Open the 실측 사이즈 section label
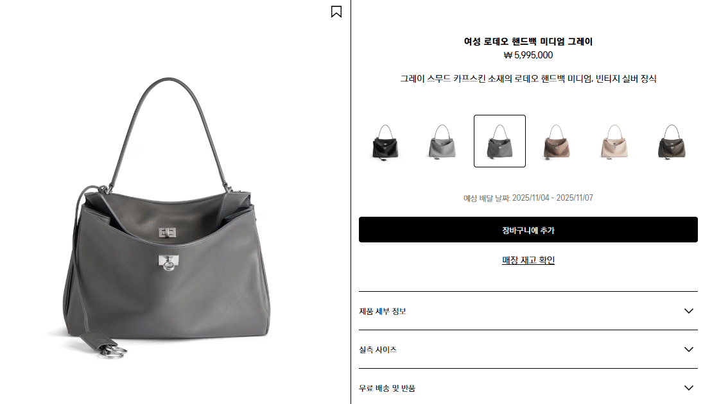 tap(378, 349)
